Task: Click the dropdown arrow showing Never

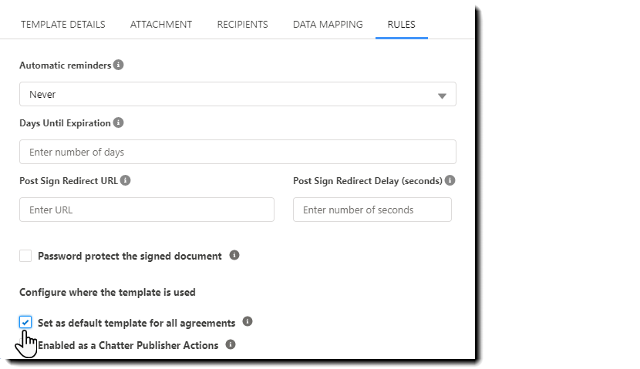Action: pos(442,95)
